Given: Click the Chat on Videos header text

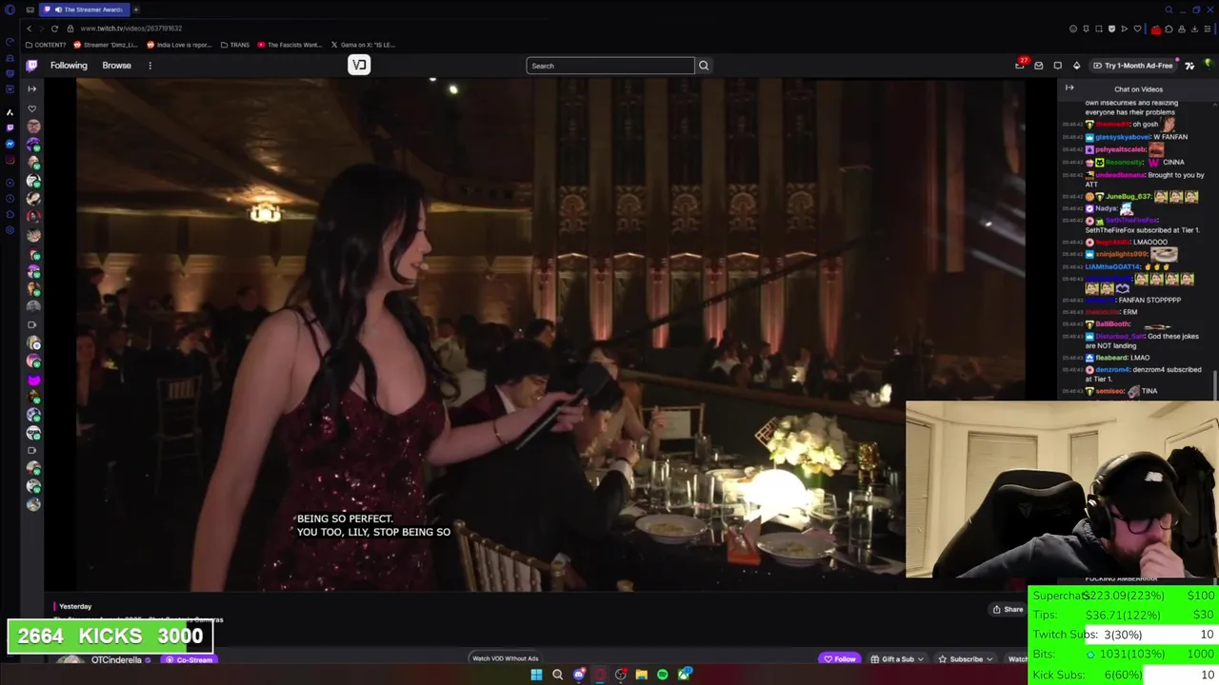Looking at the screenshot, I should [1138, 89].
